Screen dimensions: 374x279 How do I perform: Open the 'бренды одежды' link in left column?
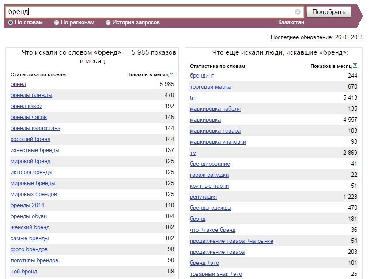(31, 95)
